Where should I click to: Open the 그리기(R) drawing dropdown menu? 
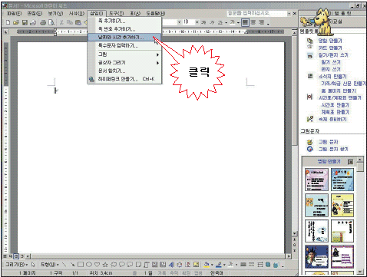[17, 265]
